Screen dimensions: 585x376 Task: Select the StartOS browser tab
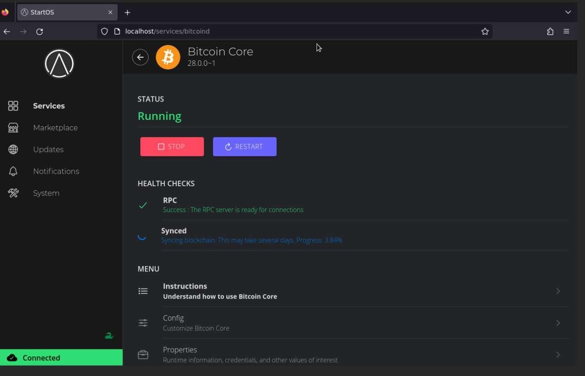pyautogui.click(x=67, y=12)
